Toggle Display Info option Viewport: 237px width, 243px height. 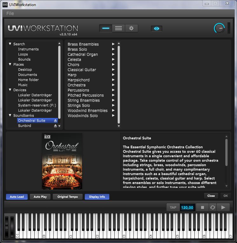click(x=97, y=197)
